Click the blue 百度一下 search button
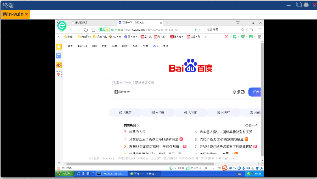Screen dimensions: 317x179 tap(255, 92)
